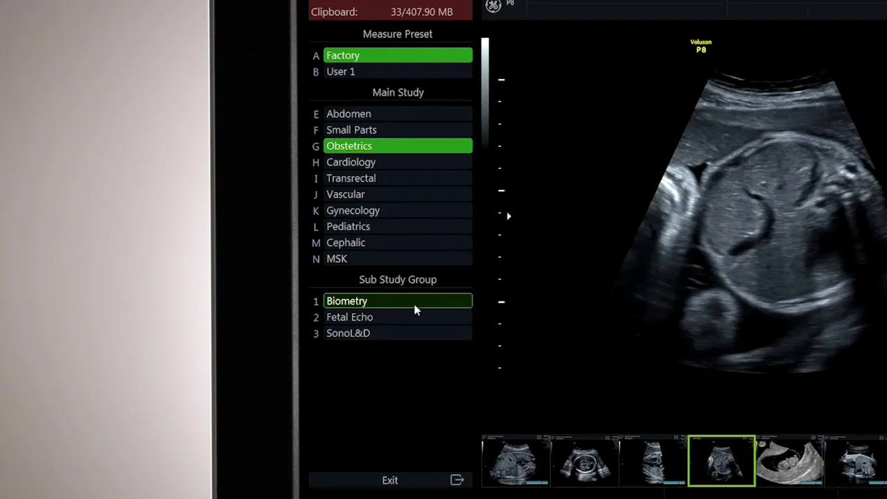
Task: Click the Voluson P8 probe label
Action: click(701, 46)
